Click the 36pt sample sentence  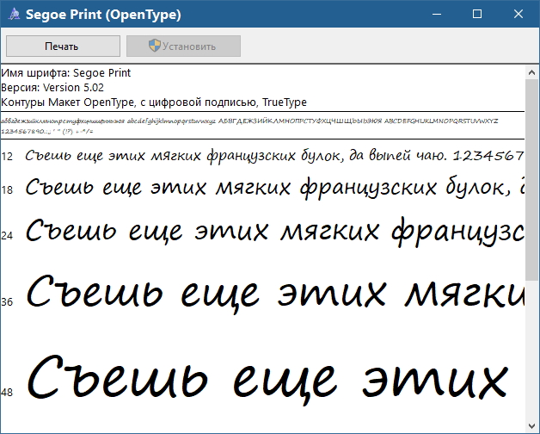tap(275, 294)
